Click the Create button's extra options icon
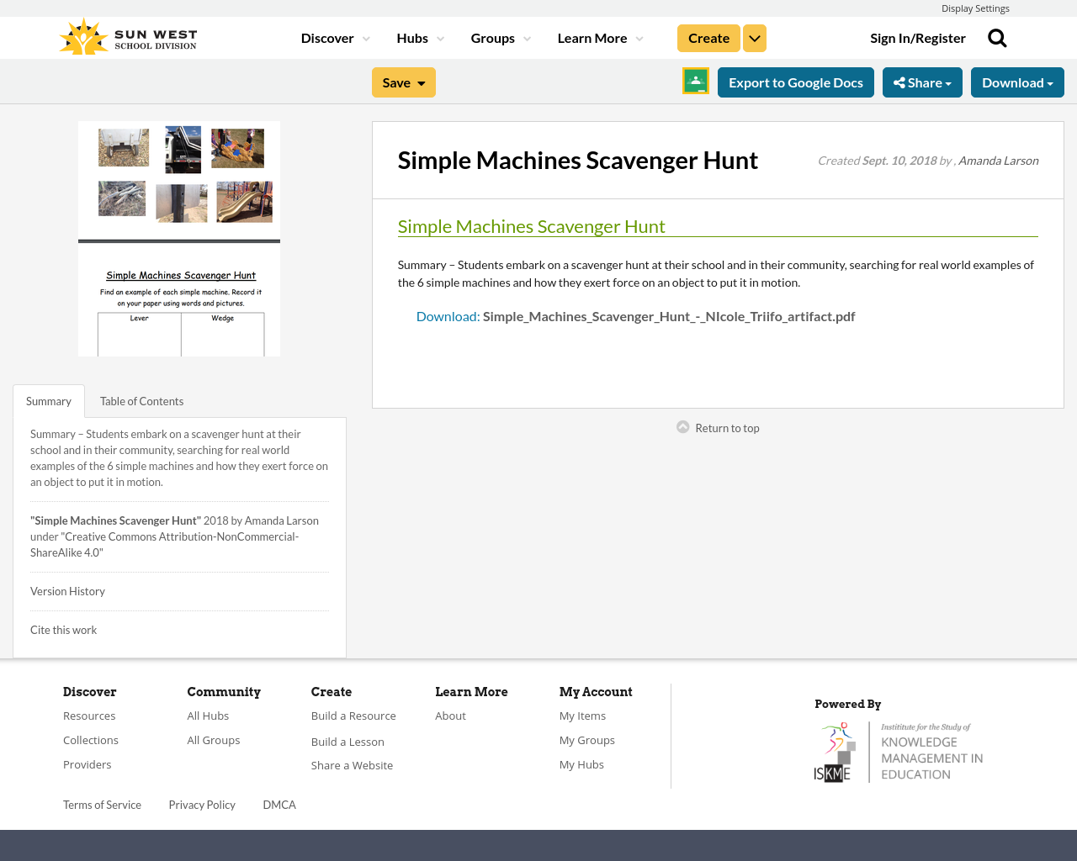Viewport: 1077px width, 861px height. click(x=755, y=37)
